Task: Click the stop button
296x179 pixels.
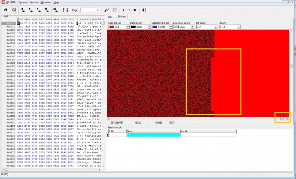Action: pos(134,10)
